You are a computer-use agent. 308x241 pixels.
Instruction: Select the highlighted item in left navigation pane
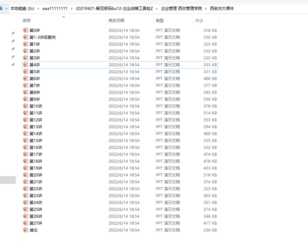[x=8, y=180]
